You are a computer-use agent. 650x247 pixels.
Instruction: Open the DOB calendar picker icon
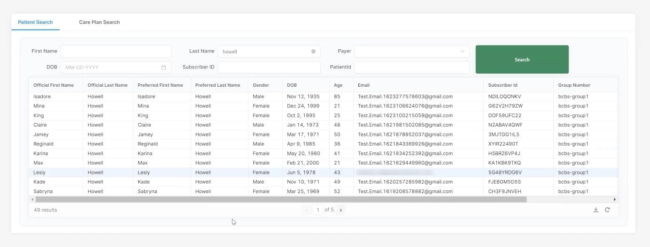pos(163,67)
